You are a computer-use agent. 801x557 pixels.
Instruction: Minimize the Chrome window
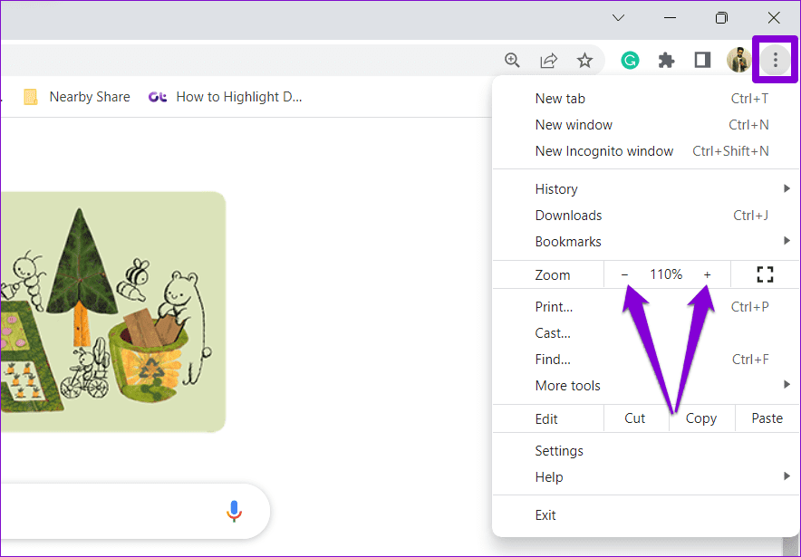(670, 18)
